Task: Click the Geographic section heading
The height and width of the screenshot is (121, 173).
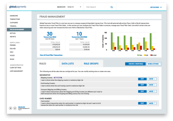Action: click(x=45, y=75)
